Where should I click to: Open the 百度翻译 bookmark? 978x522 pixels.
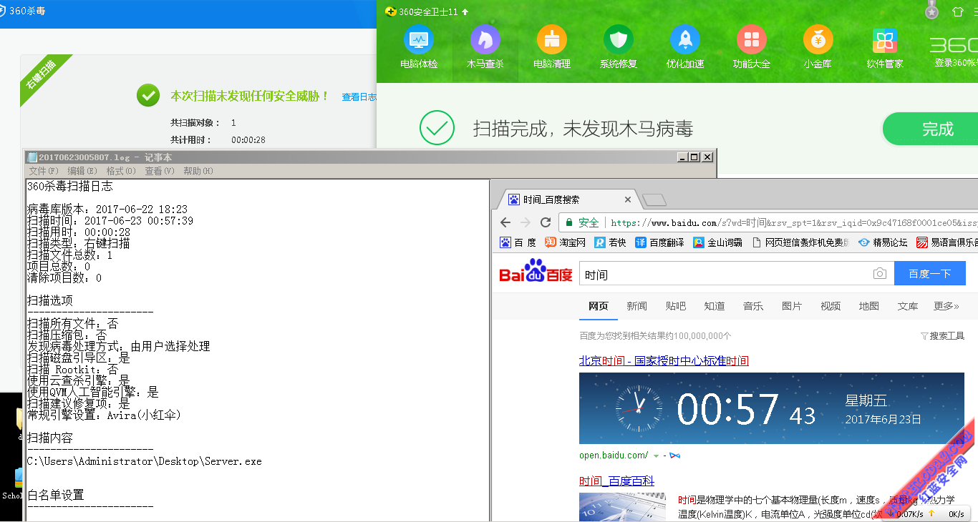point(659,242)
